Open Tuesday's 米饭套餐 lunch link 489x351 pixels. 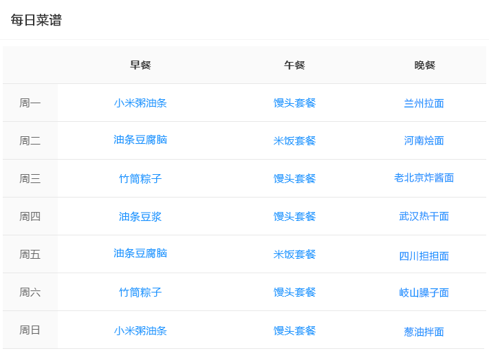pyautogui.click(x=294, y=141)
